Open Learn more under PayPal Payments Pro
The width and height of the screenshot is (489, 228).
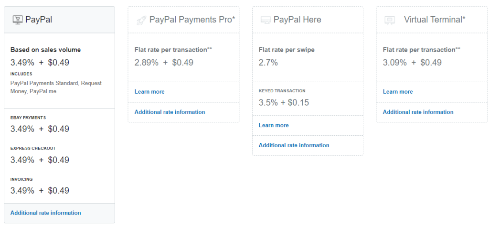pos(149,92)
